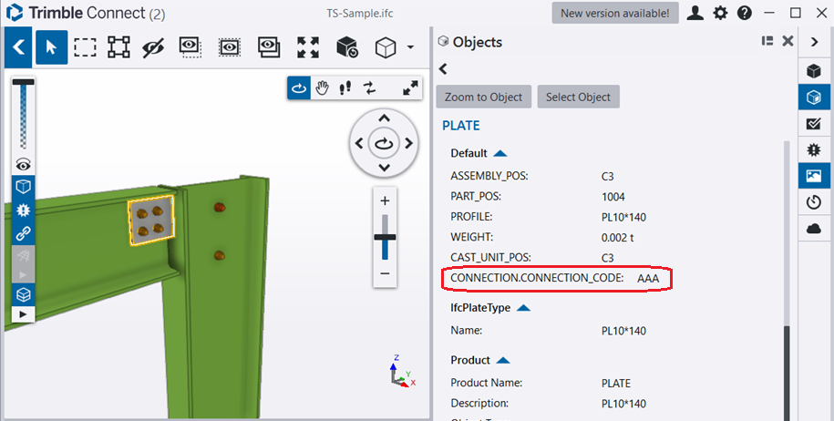Image resolution: width=834 pixels, height=421 pixels.
Task: Click the Zoom to Object button
Action: pyautogui.click(x=483, y=97)
